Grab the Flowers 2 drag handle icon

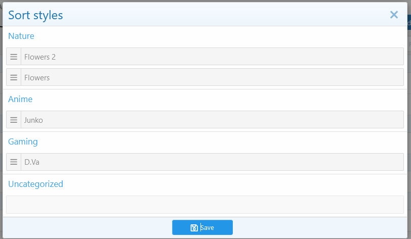14,57
